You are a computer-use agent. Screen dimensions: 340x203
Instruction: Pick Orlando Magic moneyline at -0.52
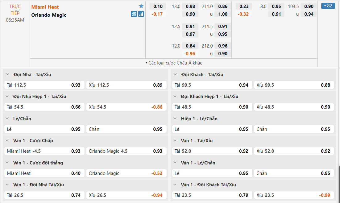coord(126,173)
